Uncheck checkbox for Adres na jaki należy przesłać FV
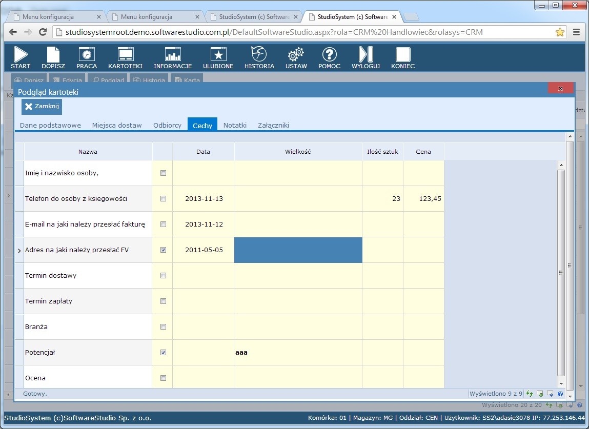The image size is (589, 429). coord(163,250)
